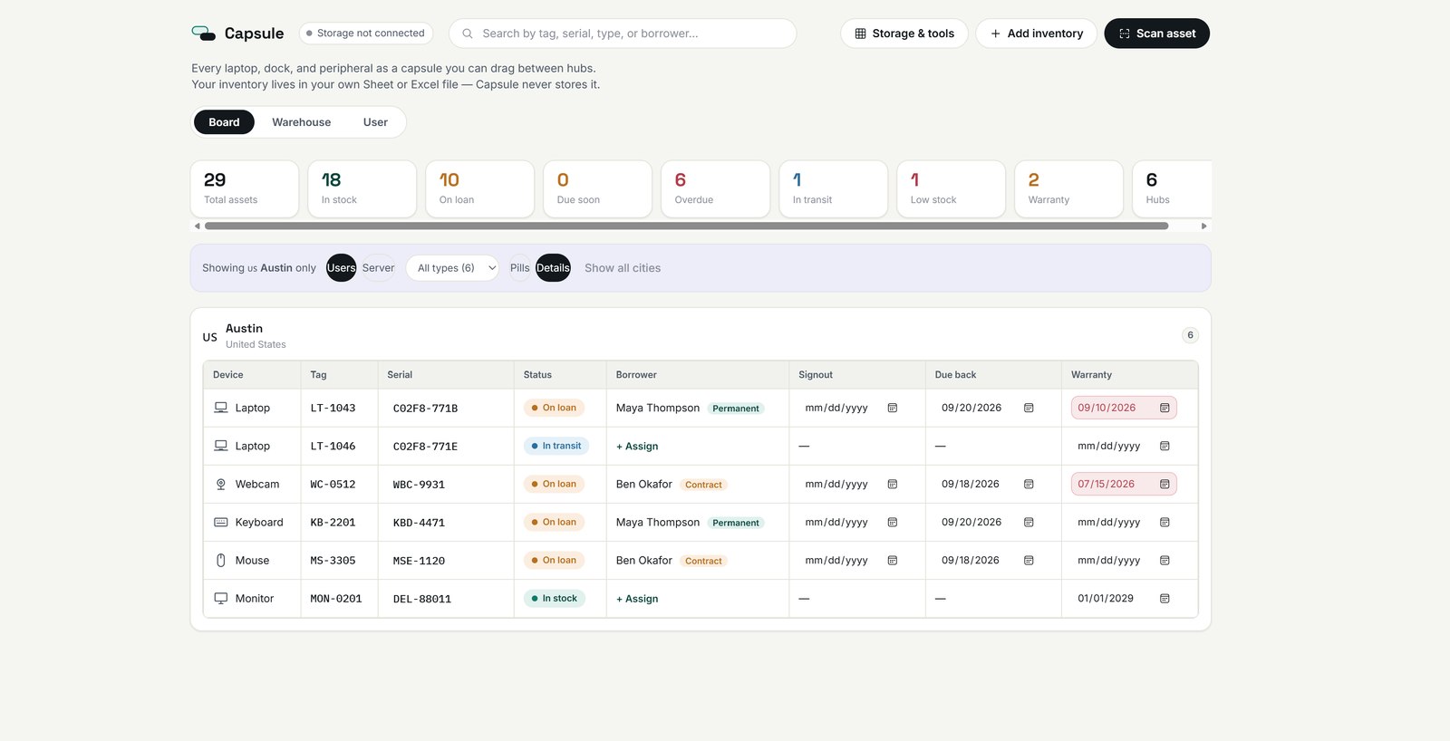Image resolution: width=1450 pixels, height=741 pixels.
Task: Open calendar for KB-2201 warranty date
Action: [1165, 522]
